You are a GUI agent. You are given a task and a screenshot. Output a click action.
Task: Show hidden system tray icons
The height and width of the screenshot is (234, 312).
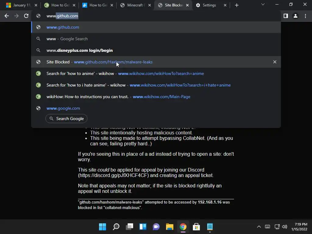click(x=259, y=227)
